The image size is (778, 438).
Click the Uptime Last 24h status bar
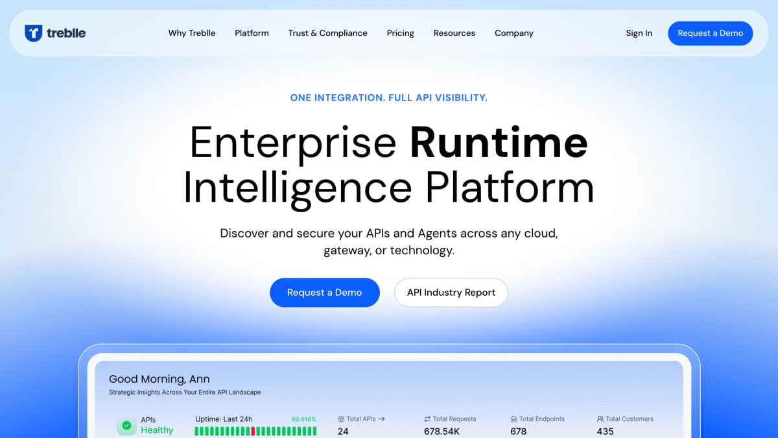[255, 432]
